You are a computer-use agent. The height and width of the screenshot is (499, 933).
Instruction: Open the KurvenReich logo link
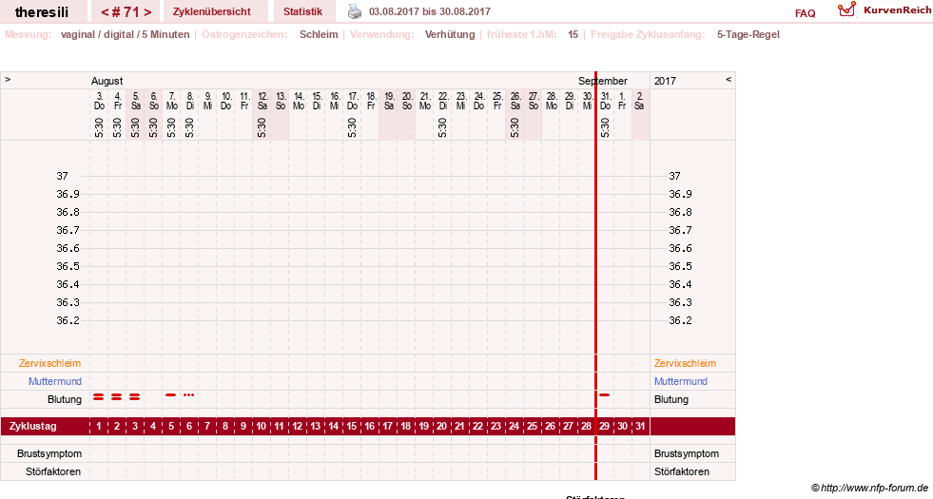[x=884, y=10]
